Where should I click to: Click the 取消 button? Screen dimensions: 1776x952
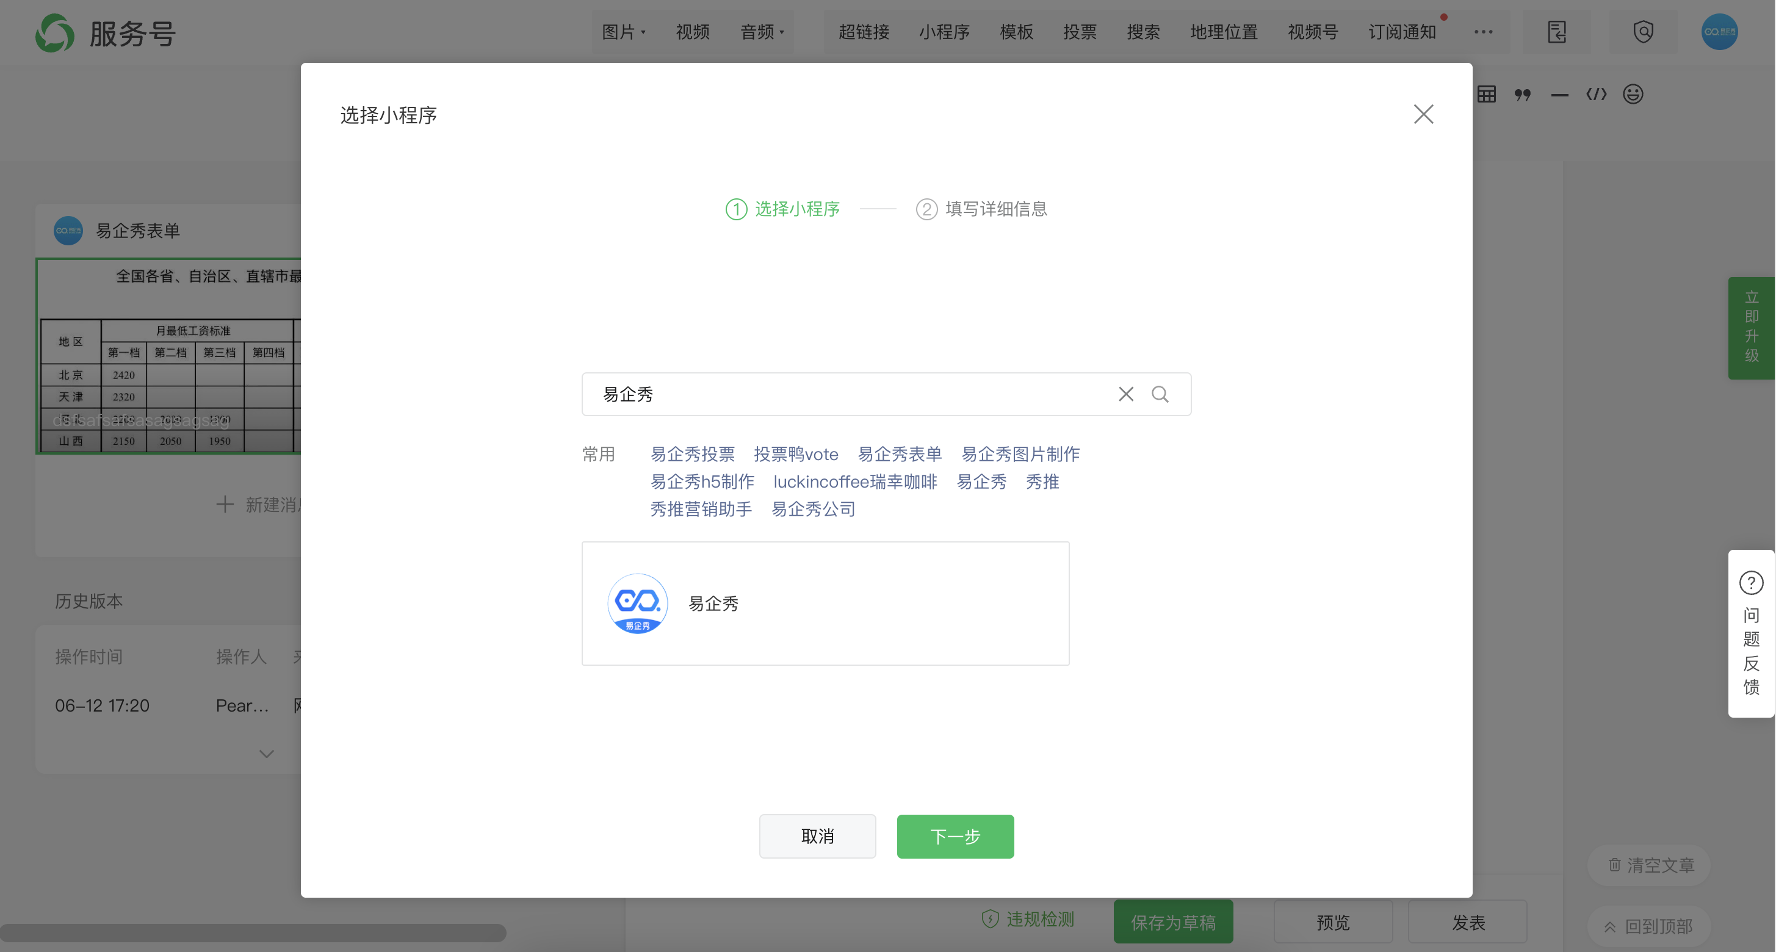click(818, 836)
